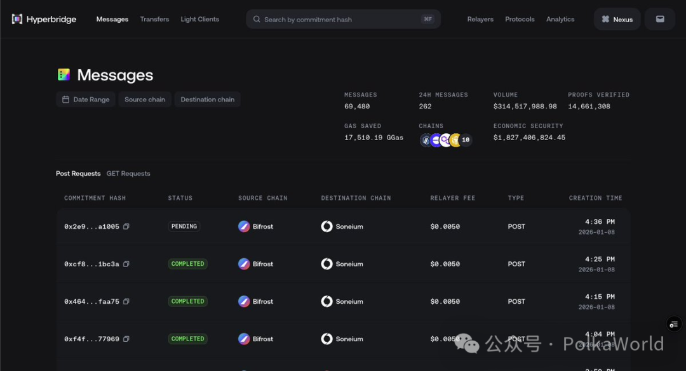Open message 0xf4f...77969
This screenshot has width=686, height=371.
[92, 339]
